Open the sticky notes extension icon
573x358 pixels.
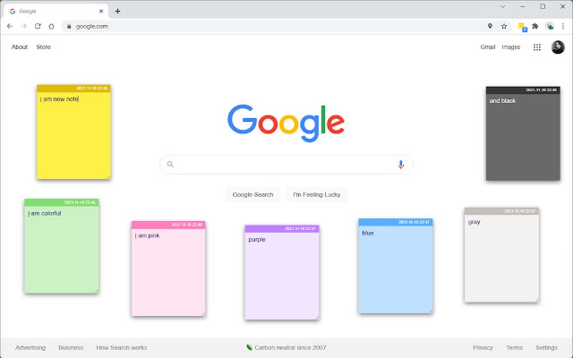(x=521, y=26)
